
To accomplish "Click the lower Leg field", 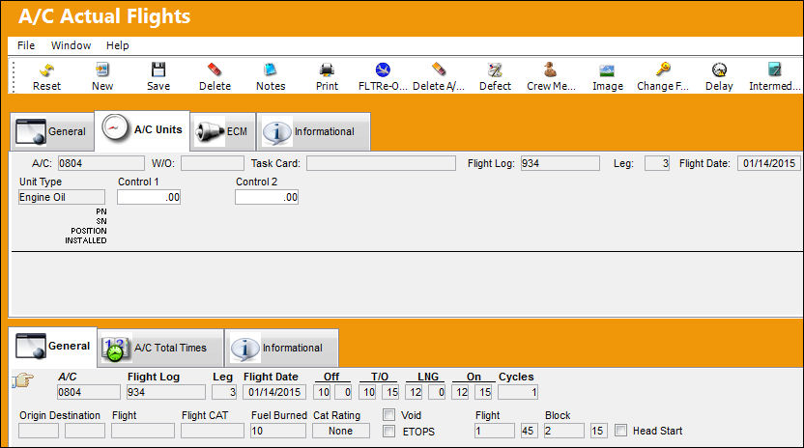I will tap(224, 392).
